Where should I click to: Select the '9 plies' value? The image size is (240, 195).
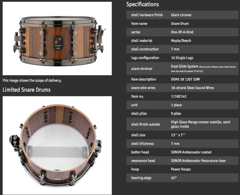176,113
